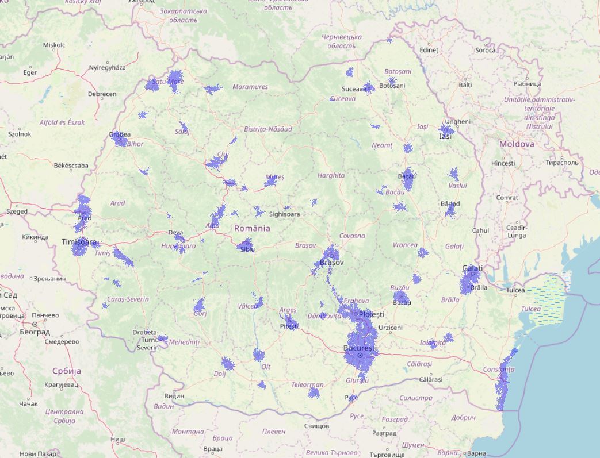This screenshot has width=600, height=458.
Task: Click the Sălaj county label
Action: [182, 131]
